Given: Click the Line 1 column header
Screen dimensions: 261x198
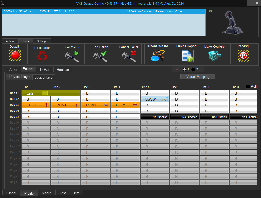Looking at the screenshot, I should [27, 87].
